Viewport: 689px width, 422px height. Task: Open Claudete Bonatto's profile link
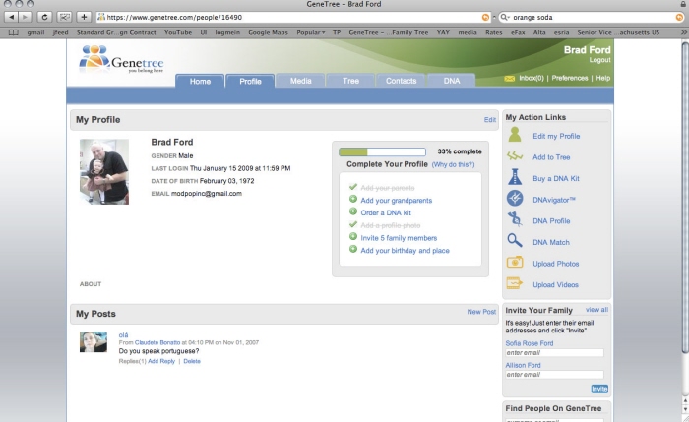(157, 342)
